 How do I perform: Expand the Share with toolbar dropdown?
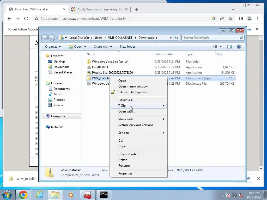pos(103,47)
